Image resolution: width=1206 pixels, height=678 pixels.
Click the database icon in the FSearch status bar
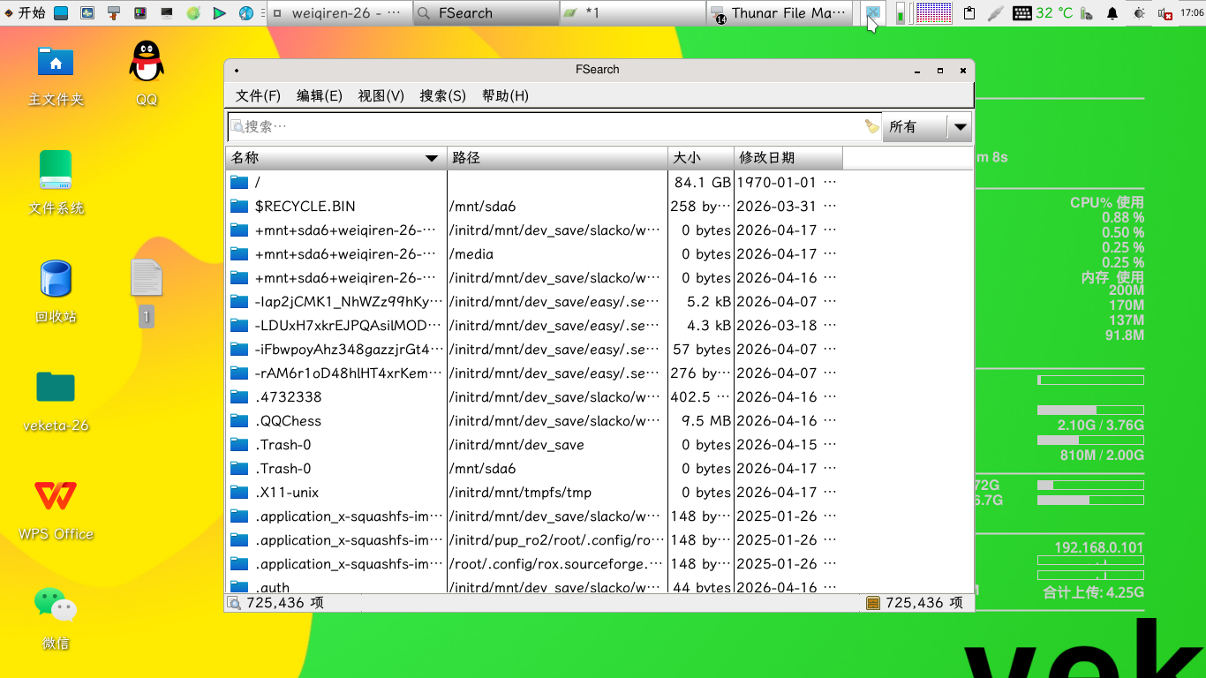click(873, 603)
